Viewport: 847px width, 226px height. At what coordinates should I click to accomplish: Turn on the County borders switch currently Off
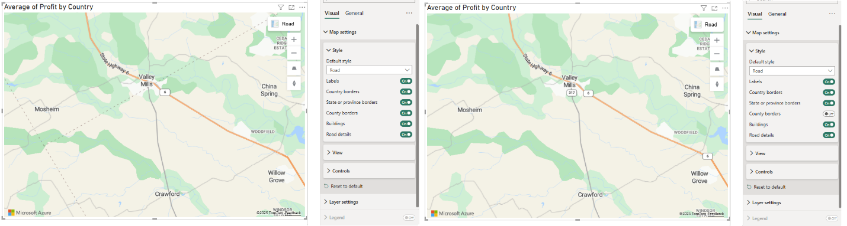(829, 113)
